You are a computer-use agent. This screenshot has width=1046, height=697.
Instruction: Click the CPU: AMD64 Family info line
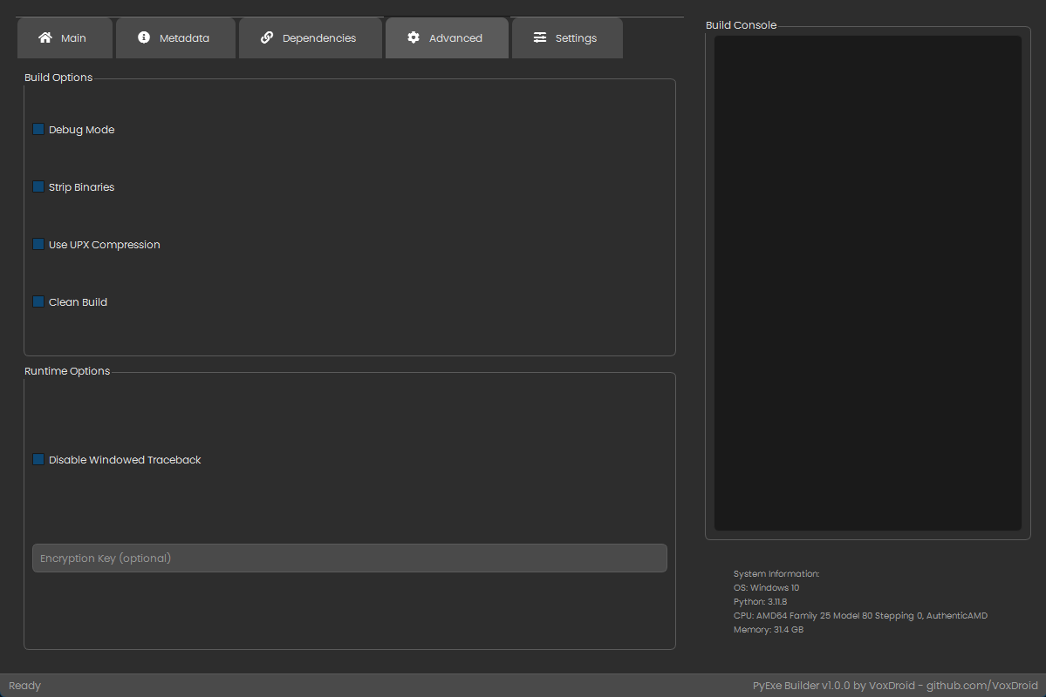pos(860,616)
